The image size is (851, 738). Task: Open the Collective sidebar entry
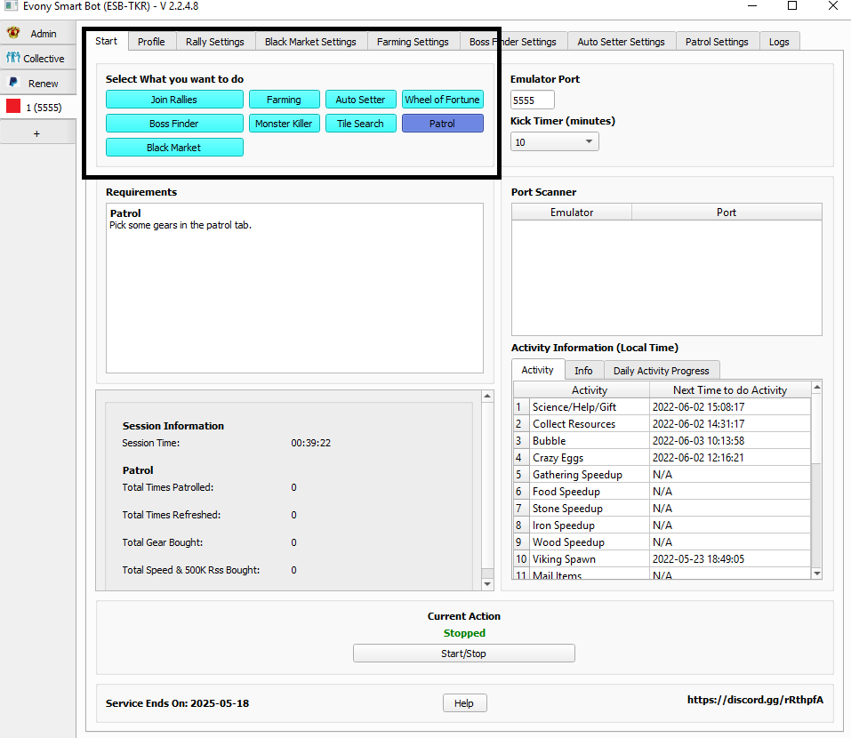pyautogui.click(x=37, y=58)
